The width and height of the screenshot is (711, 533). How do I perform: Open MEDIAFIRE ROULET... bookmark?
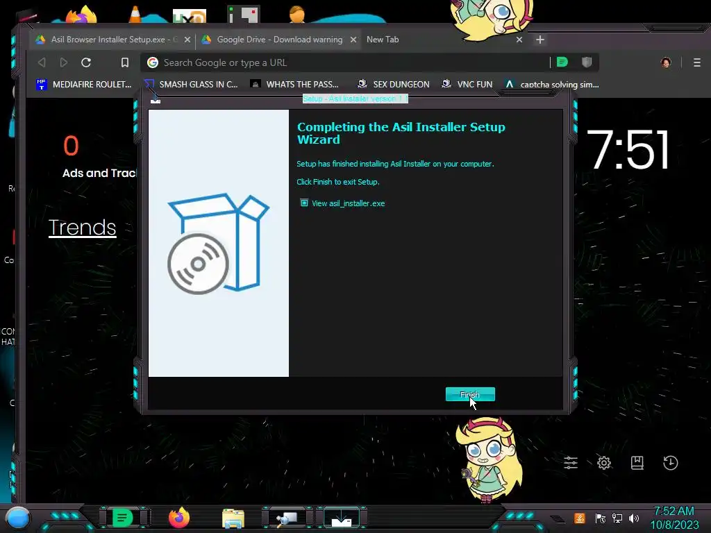pyautogui.click(x=84, y=84)
